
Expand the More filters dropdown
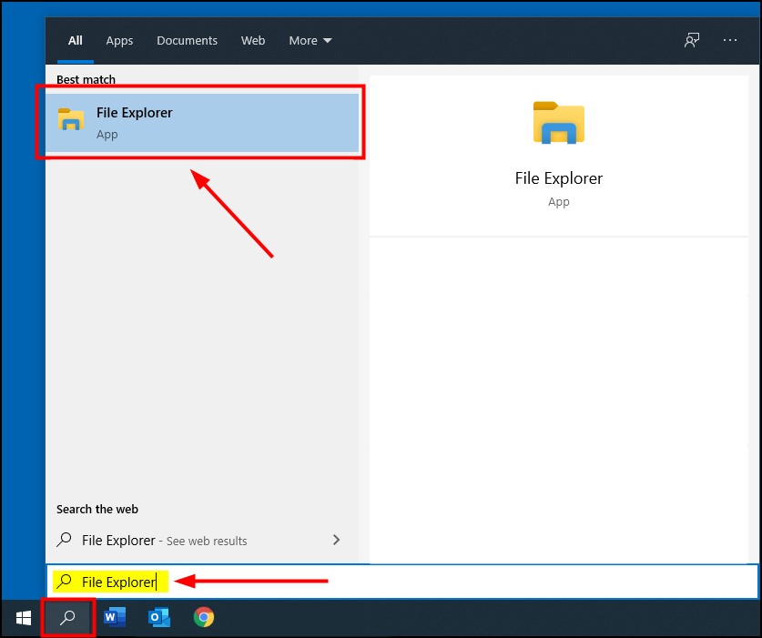(x=310, y=40)
